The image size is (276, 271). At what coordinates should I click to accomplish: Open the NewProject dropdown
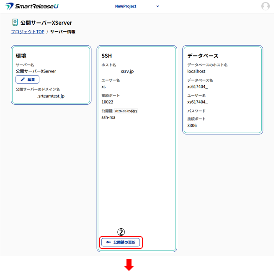126,6
